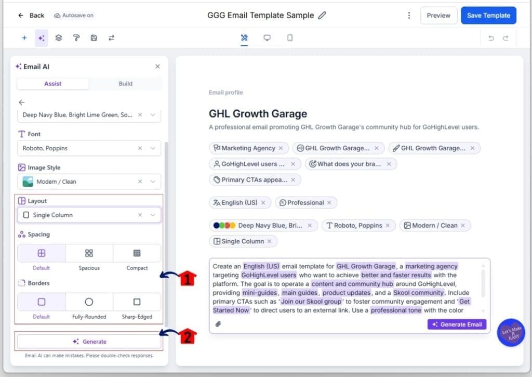Select the Assist tab
Viewport: 532px width, 377px height.
52,83
